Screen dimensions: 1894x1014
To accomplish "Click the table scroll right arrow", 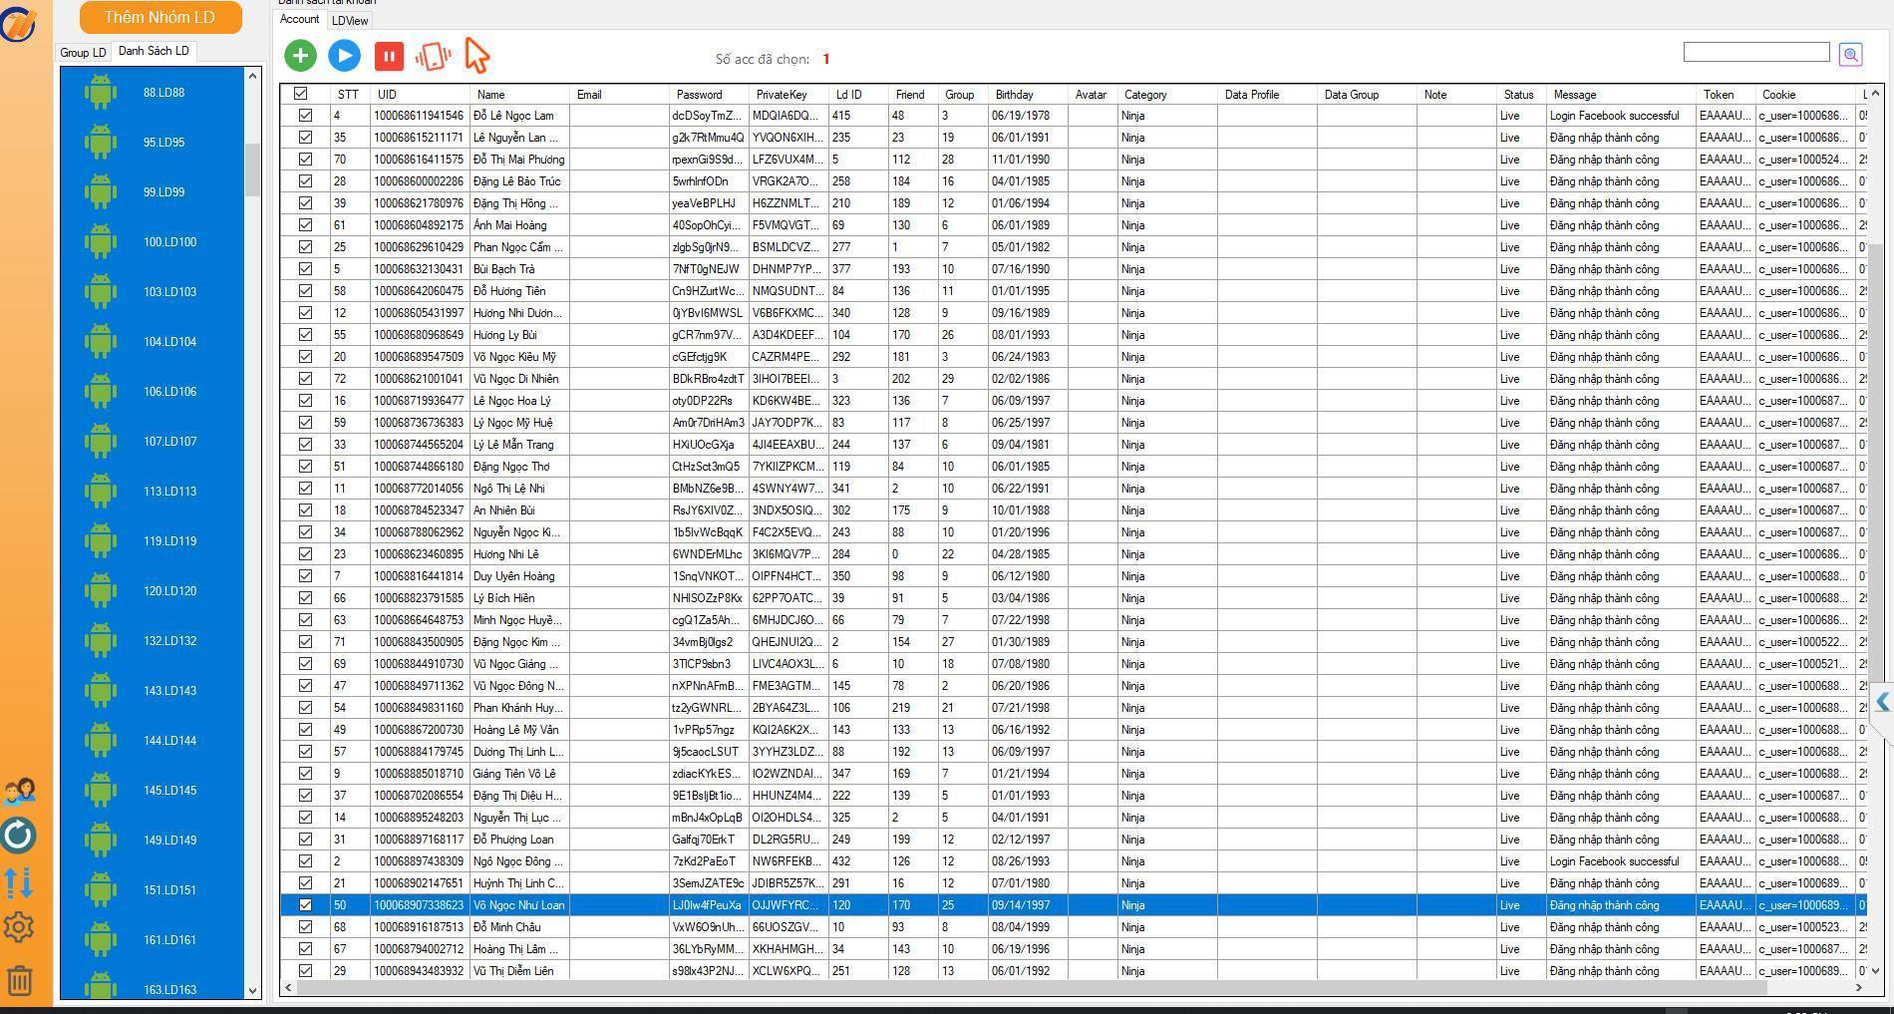I will 1858,987.
